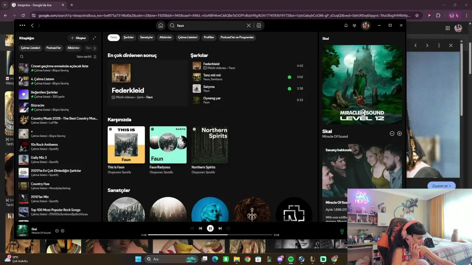472x265 pixels.
Task: Click the Skal album art in right panel
Action: tap(362, 85)
